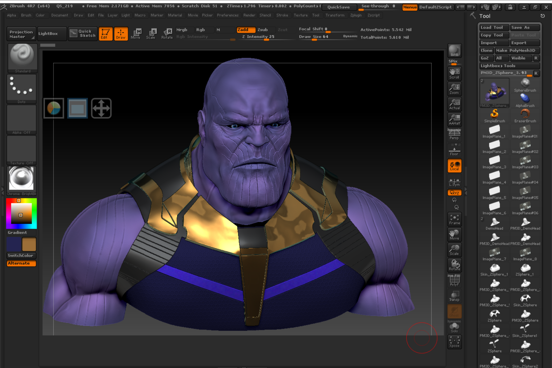552x368 pixels.
Task: Toggle Edit mode
Action: coord(106,33)
